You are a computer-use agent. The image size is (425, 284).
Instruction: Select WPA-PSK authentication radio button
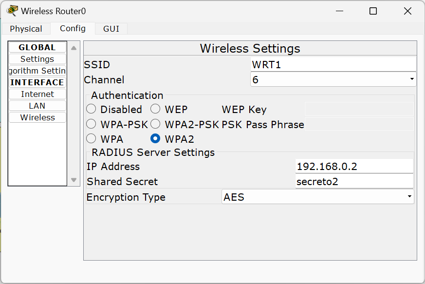coord(91,124)
